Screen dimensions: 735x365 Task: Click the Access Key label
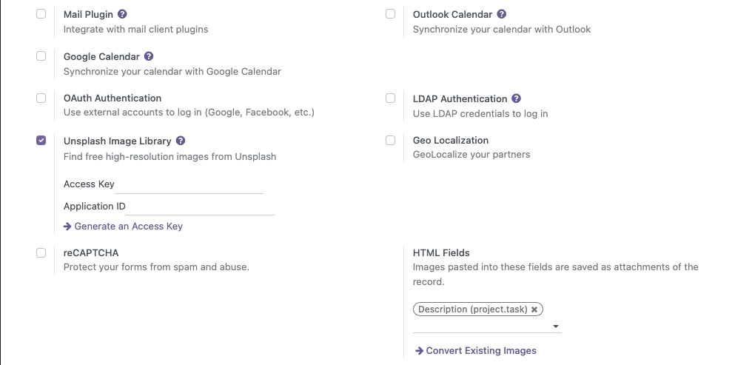(89, 184)
